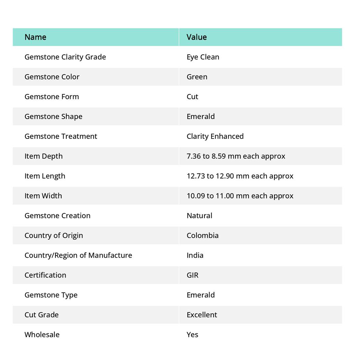The height and width of the screenshot is (350, 350).
Task: Click the Name column header
Action: point(36,37)
